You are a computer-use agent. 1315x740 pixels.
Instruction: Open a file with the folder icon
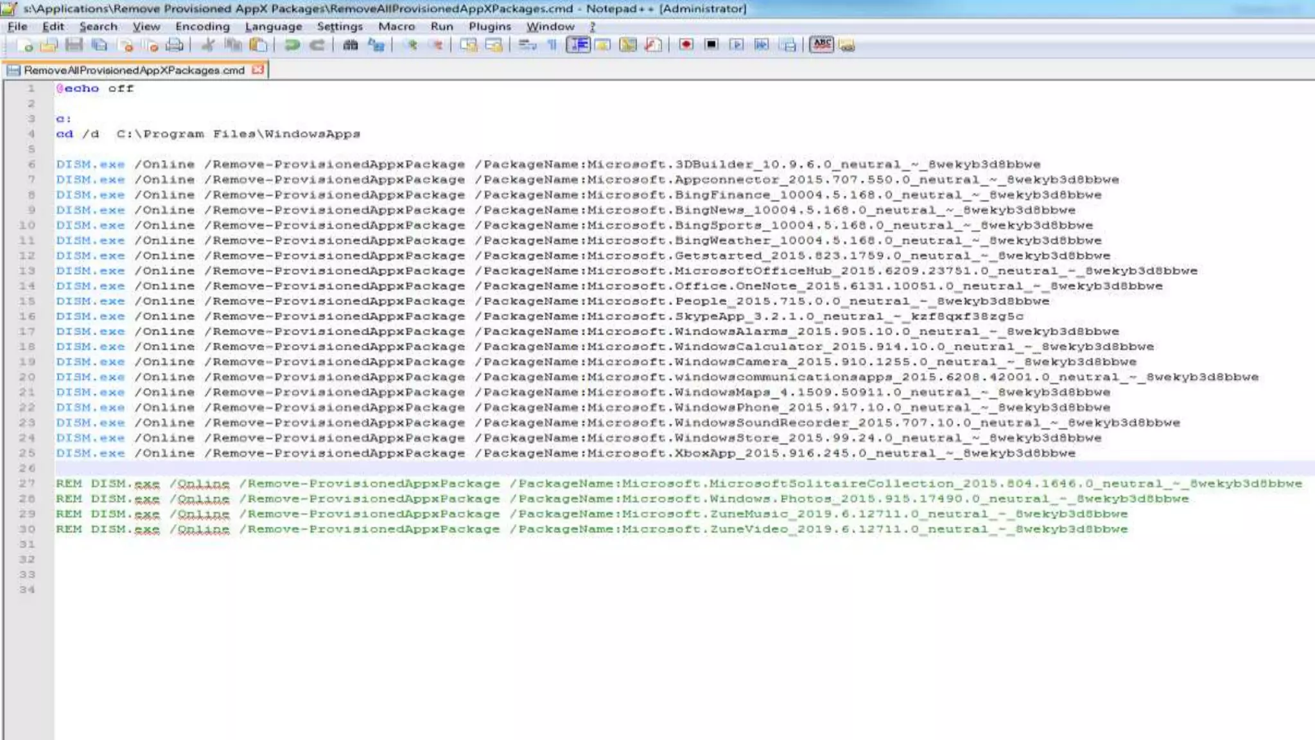[49, 45]
